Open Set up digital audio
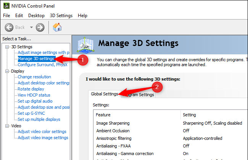Viewport: 248px width, 160px height. (35, 101)
